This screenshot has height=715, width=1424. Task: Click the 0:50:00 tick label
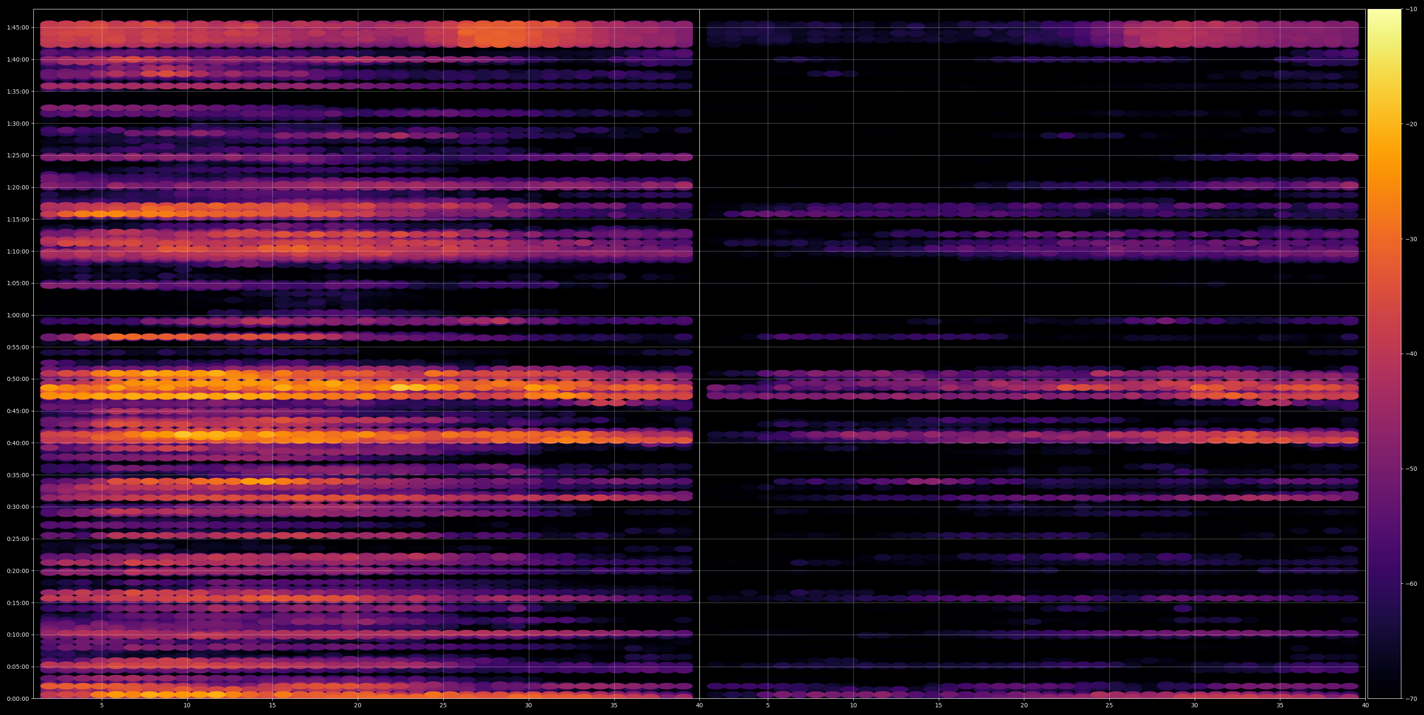pyautogui.click(x=18, y=379)
